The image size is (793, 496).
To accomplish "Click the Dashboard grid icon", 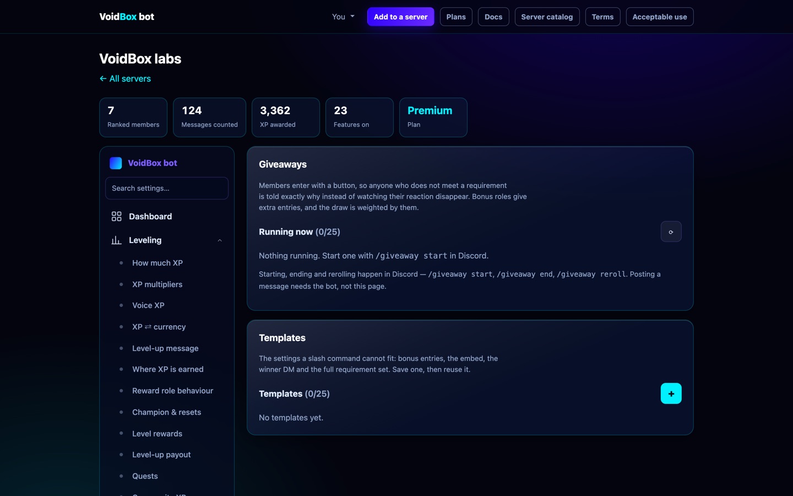I will (116, 217).
